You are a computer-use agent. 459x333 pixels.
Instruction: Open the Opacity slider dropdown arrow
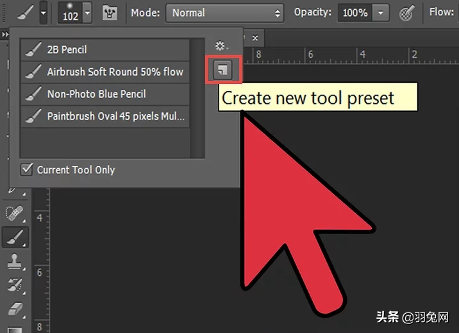pyautogui.click(x=381, y=13)
